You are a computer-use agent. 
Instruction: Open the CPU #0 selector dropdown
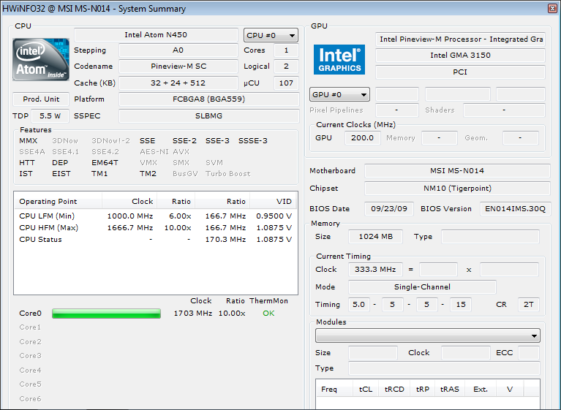(271, 35)
